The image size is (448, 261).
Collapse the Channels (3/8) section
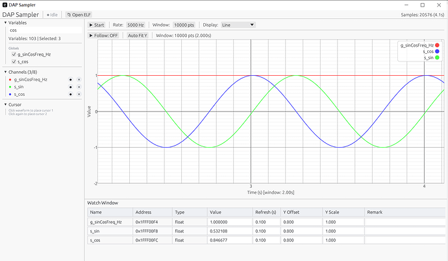click(x=5, y=72)
